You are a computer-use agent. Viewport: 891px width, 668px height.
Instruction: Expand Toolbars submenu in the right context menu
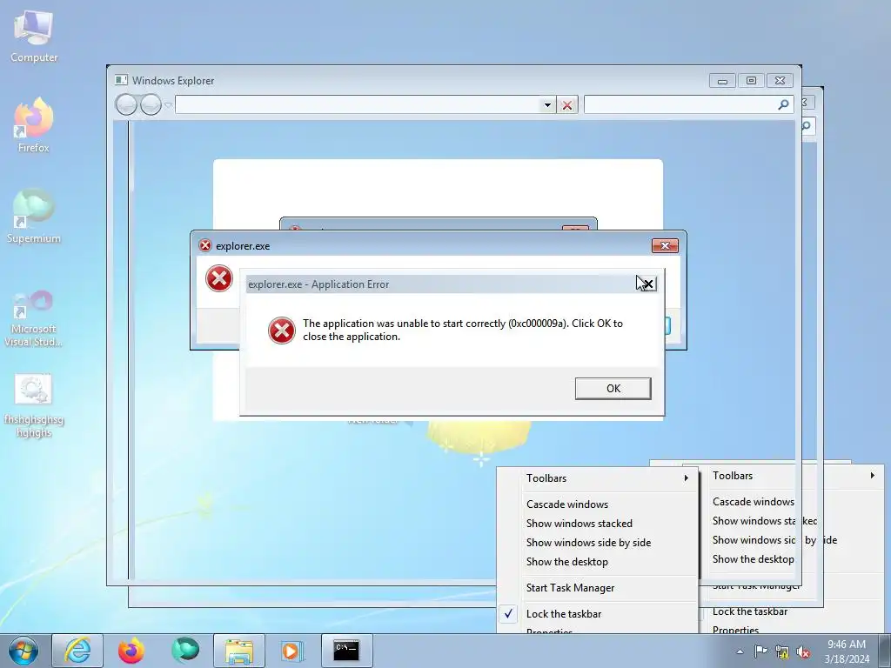(794, 476)
